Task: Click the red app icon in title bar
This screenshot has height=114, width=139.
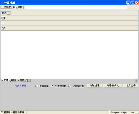Action: pyautogui.click(x=2, y=3)
